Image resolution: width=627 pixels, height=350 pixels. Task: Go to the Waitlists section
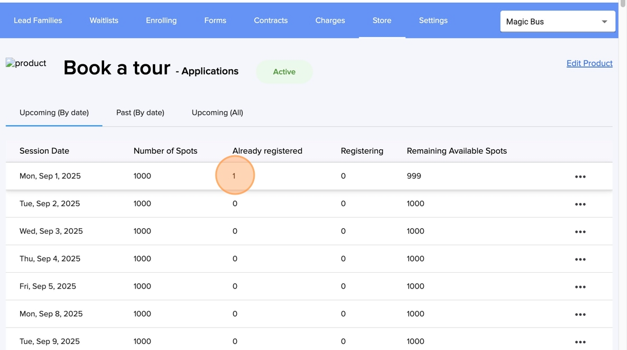[x=104, y=20]
